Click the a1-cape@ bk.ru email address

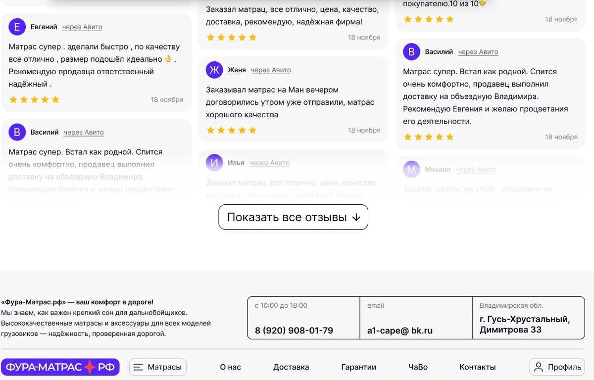(399, 331)
